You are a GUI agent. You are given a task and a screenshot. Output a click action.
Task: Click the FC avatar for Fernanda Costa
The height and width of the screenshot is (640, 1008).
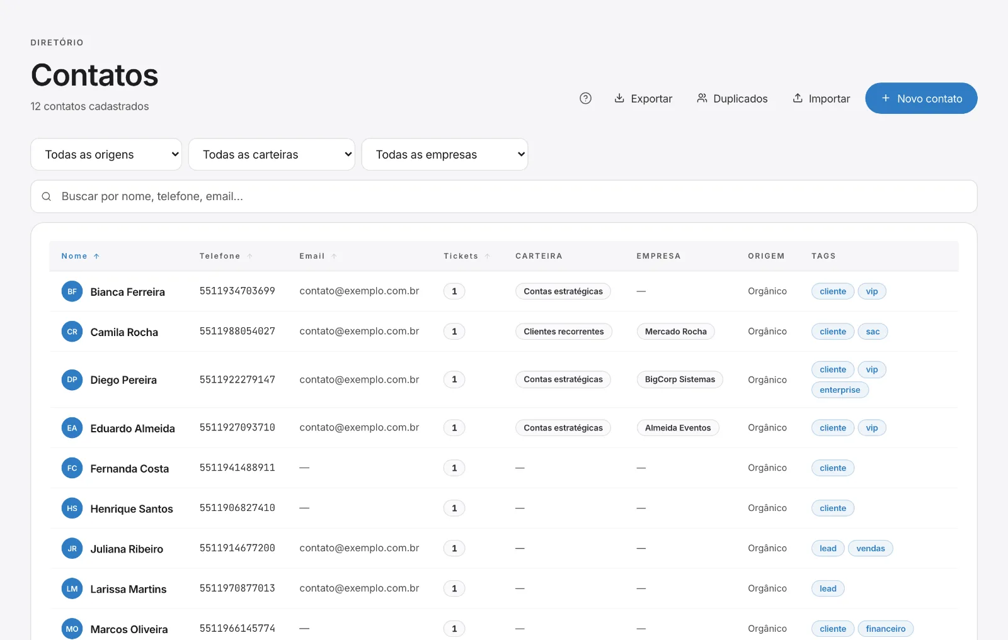point(72,468)
